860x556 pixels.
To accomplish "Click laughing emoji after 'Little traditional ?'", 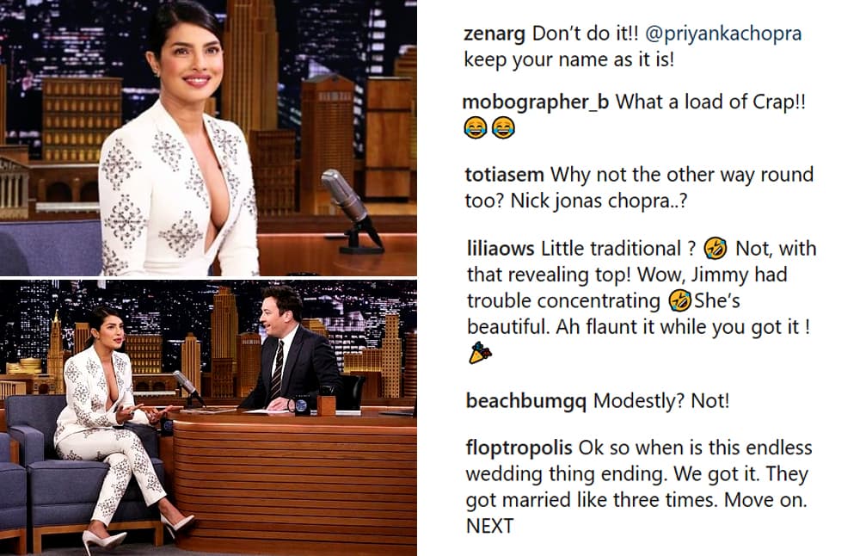I will tap(716, 249).
